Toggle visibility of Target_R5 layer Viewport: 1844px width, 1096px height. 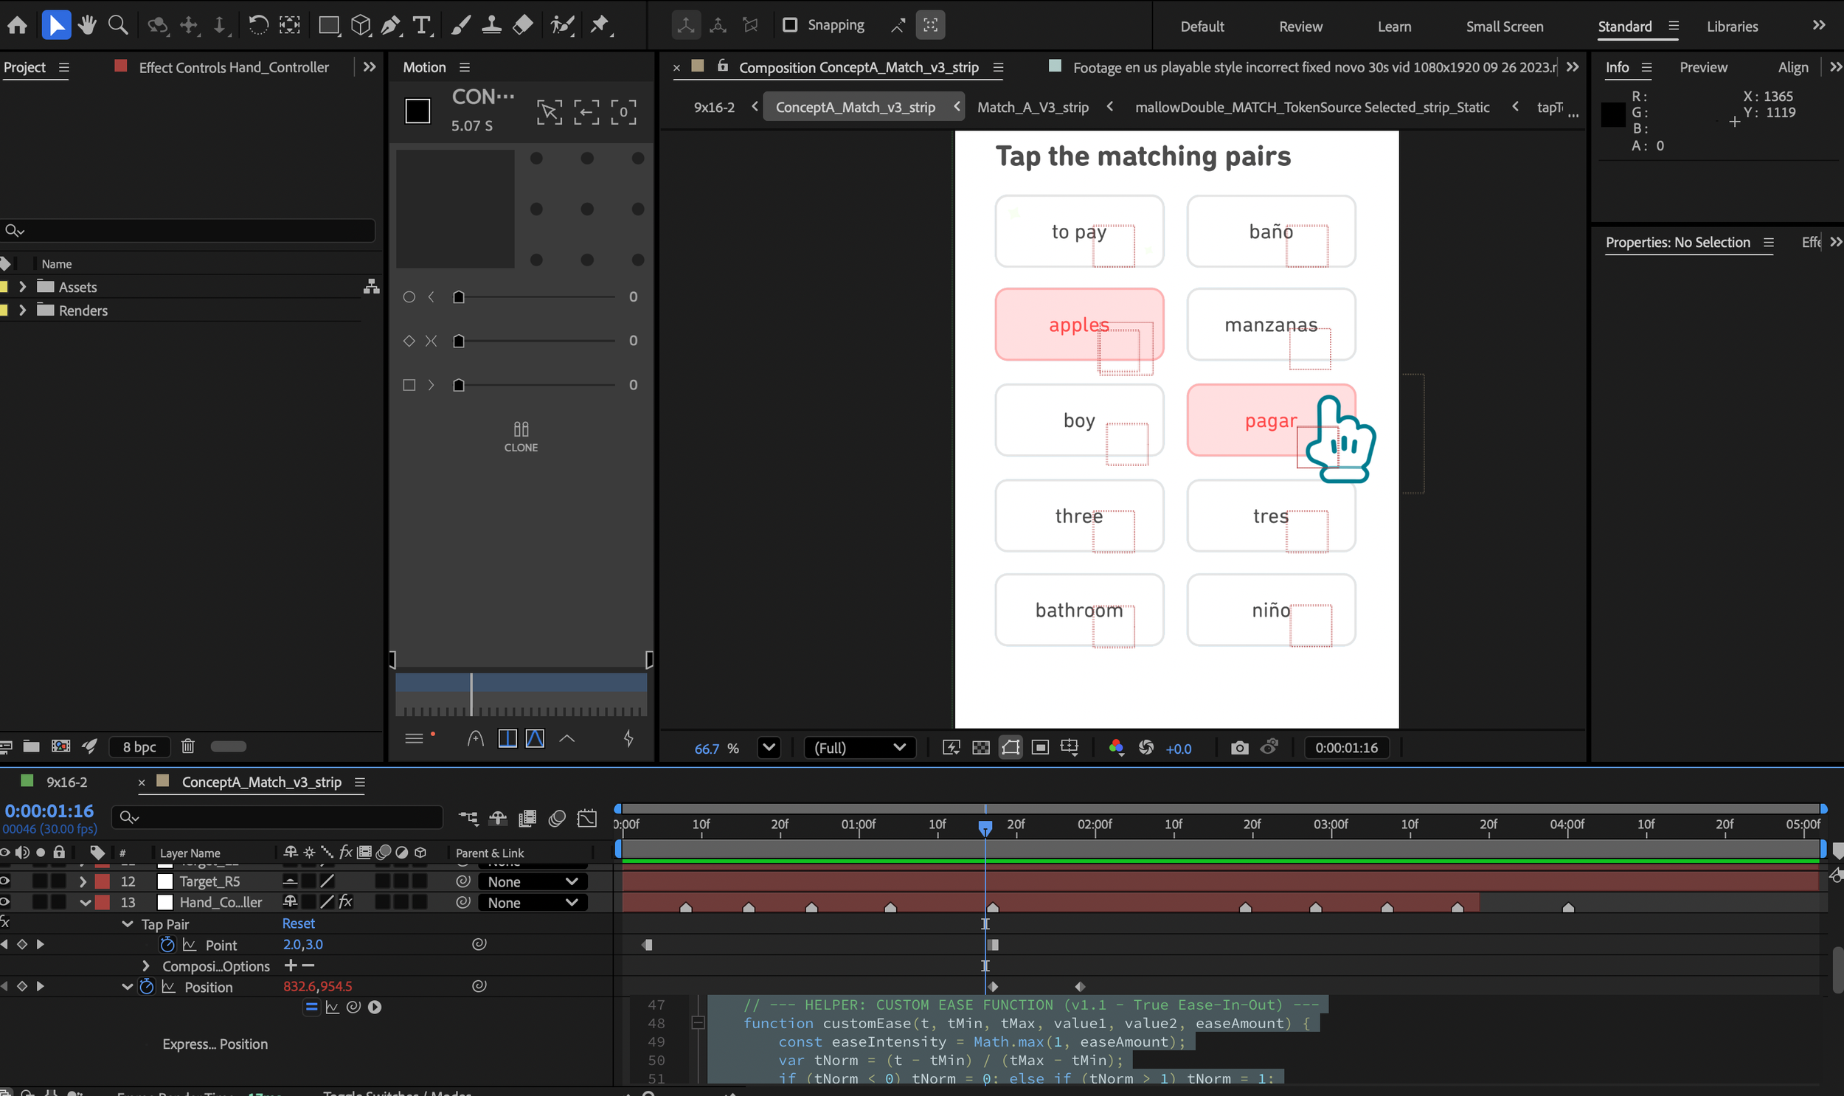coord(5,881)
